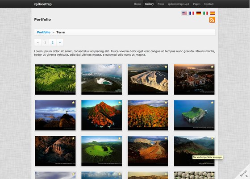Screen dimensions: 250x179
Task: Go to previous page with « arrow
Action: coord(38,42)
